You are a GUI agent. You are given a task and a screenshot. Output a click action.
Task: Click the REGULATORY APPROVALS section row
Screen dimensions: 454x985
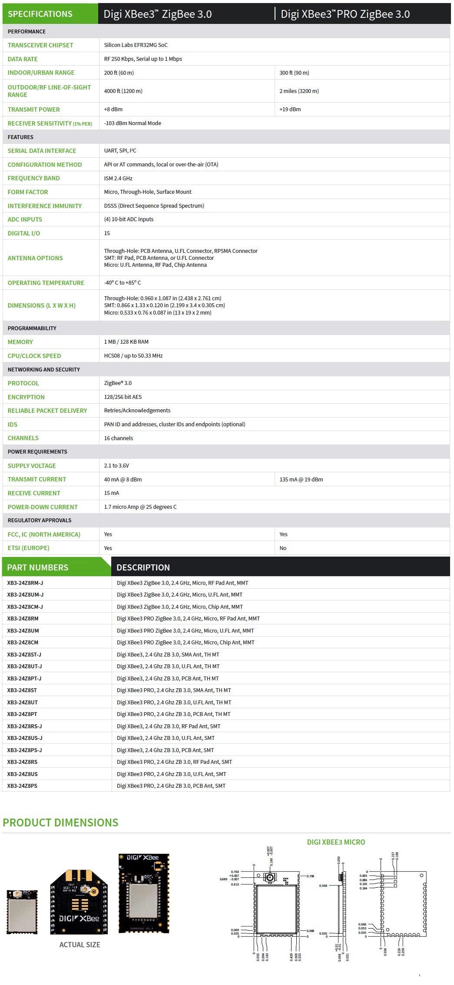point(40,521)
